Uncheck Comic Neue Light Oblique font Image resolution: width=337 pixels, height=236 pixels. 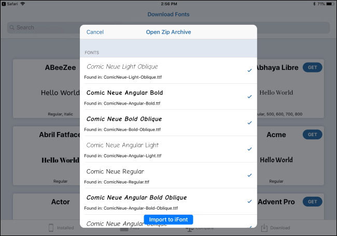tap(249, 70)
